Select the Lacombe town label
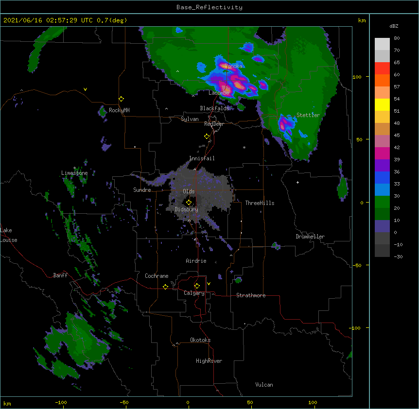 pos(219,93)
